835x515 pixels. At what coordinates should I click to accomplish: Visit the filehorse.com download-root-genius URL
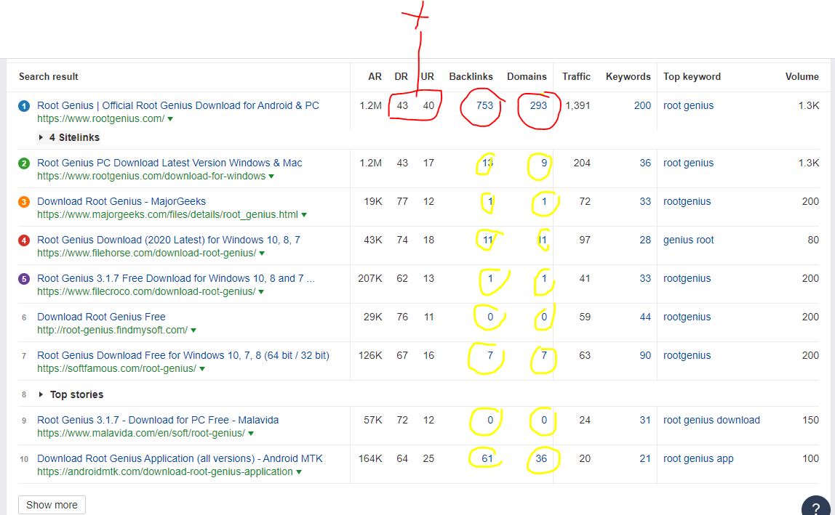(146, 253)
